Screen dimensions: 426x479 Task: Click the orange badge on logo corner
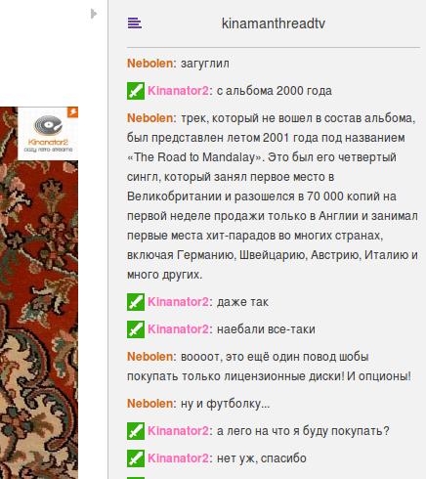pyautogui.click(x=72, y=112)
